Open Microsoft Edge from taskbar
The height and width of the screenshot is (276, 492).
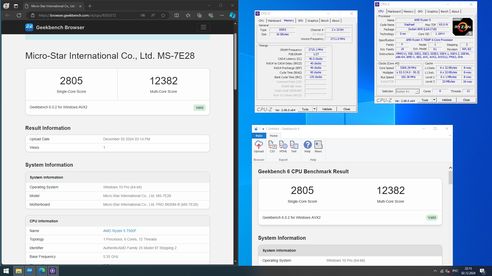pos(42,271)
